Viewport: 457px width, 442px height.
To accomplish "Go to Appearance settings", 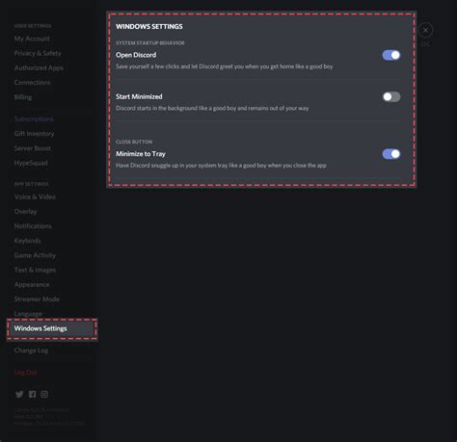I will (x=32, y=285).
